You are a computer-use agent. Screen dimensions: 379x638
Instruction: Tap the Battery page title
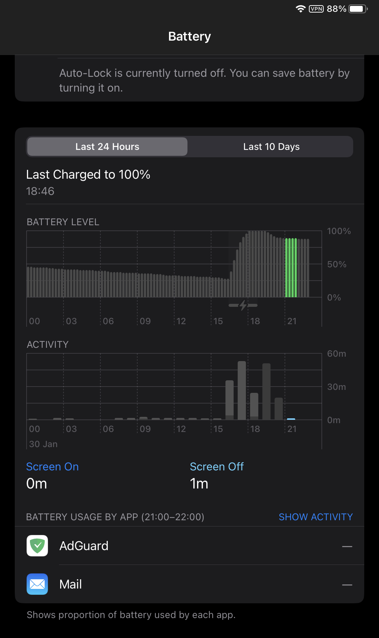(189, 37)
